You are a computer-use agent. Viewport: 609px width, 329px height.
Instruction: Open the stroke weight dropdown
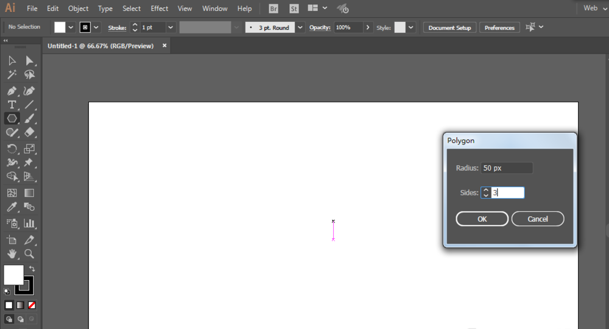tap(170, 27)
